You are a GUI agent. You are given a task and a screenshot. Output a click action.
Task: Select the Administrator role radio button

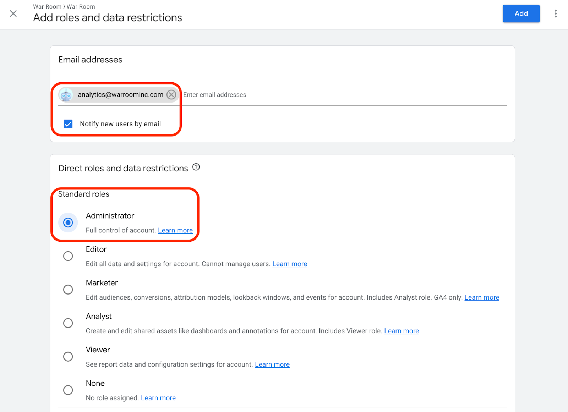[68, 223]
